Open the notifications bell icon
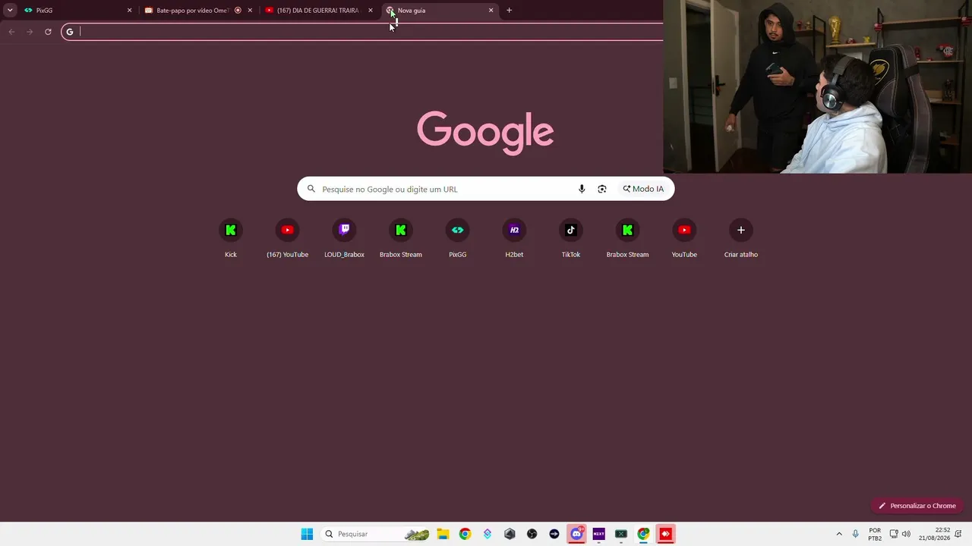This screenshot has width=972, height=546. point(958,534)
